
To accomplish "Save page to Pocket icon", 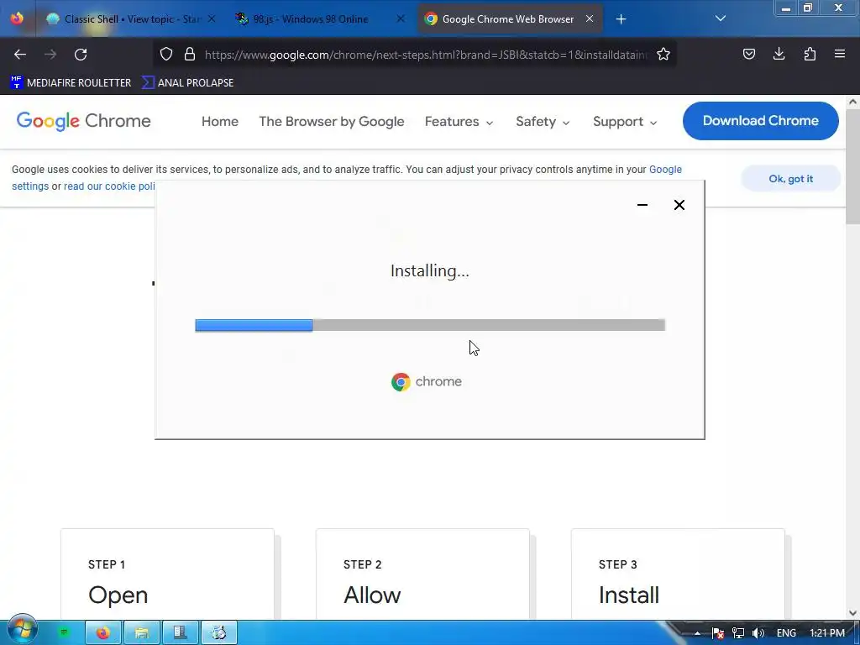I will [x=748, y=54].
